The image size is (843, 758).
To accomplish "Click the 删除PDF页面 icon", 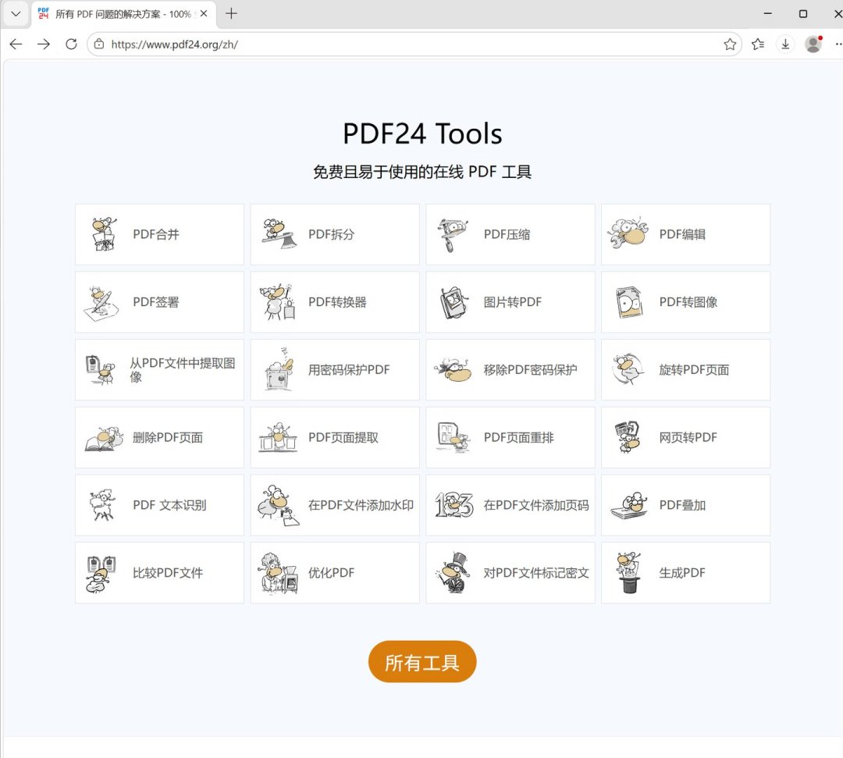I will (105, 439).
